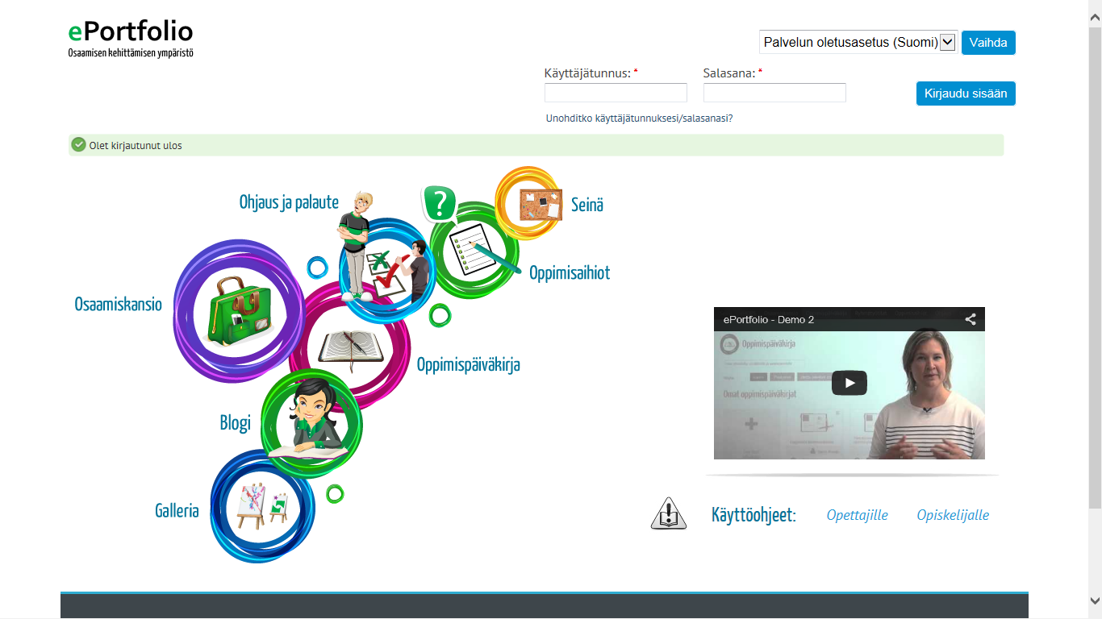
Task: Open the forgot username/password link
Action: coord(639,118)
